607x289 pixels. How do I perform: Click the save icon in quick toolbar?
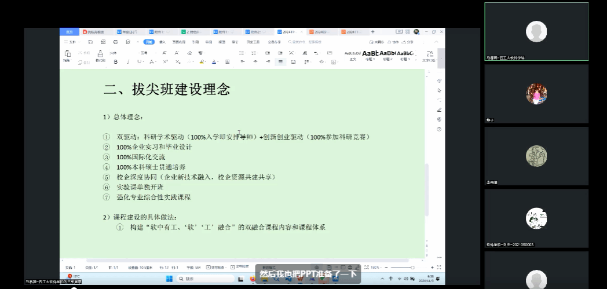coord(90,42)
